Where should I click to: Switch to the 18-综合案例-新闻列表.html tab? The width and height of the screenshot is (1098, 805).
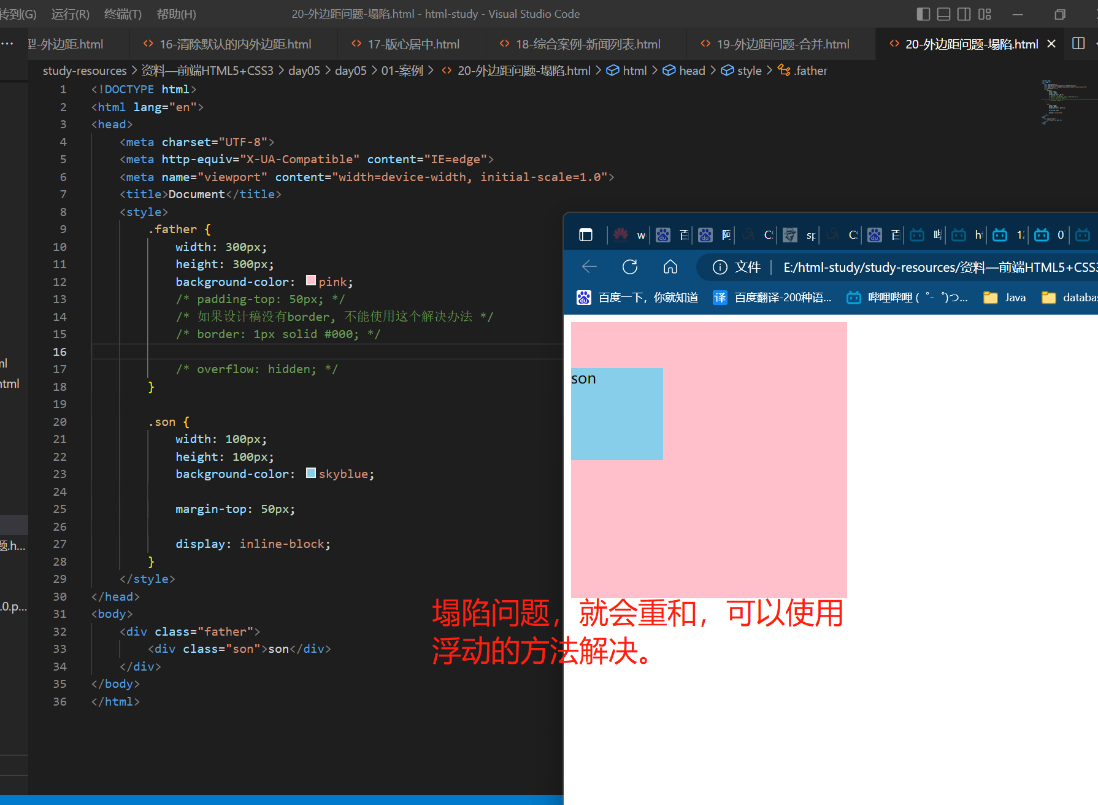click(586, 44)
